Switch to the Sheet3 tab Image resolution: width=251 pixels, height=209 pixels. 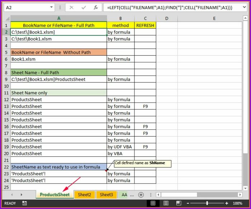106,195
